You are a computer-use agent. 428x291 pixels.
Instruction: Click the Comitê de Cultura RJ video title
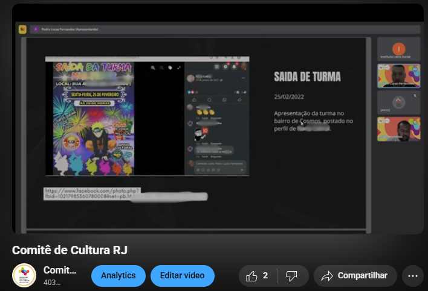click(x=70, y=250)
